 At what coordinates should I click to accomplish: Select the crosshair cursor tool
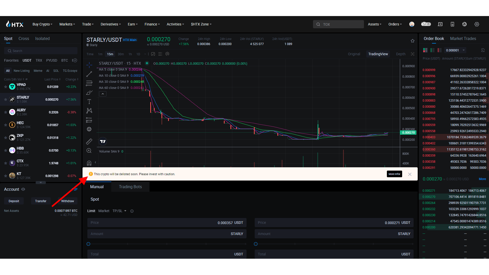click(x=89, y=65)
